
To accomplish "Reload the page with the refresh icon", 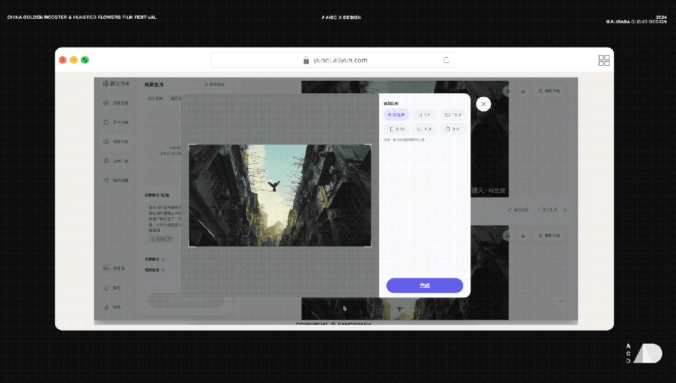I will [x=446, y=60].
